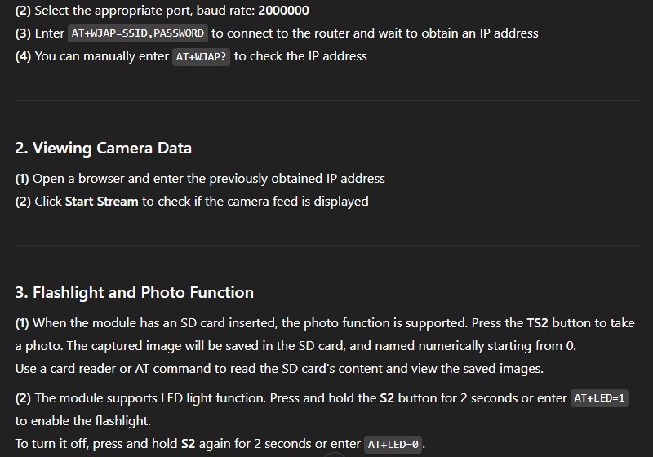Click the AT+WJAP=SSID,PASSWORD code snippet
The image size is (653, 457).
(137, 33)
